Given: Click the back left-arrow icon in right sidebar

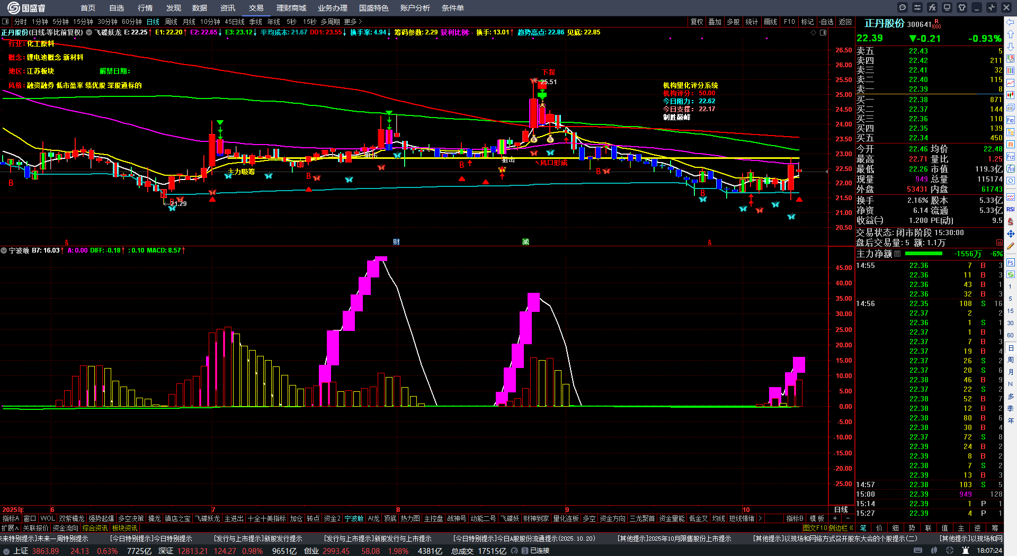Looking at the screenshot, I should coord(1011,22).
